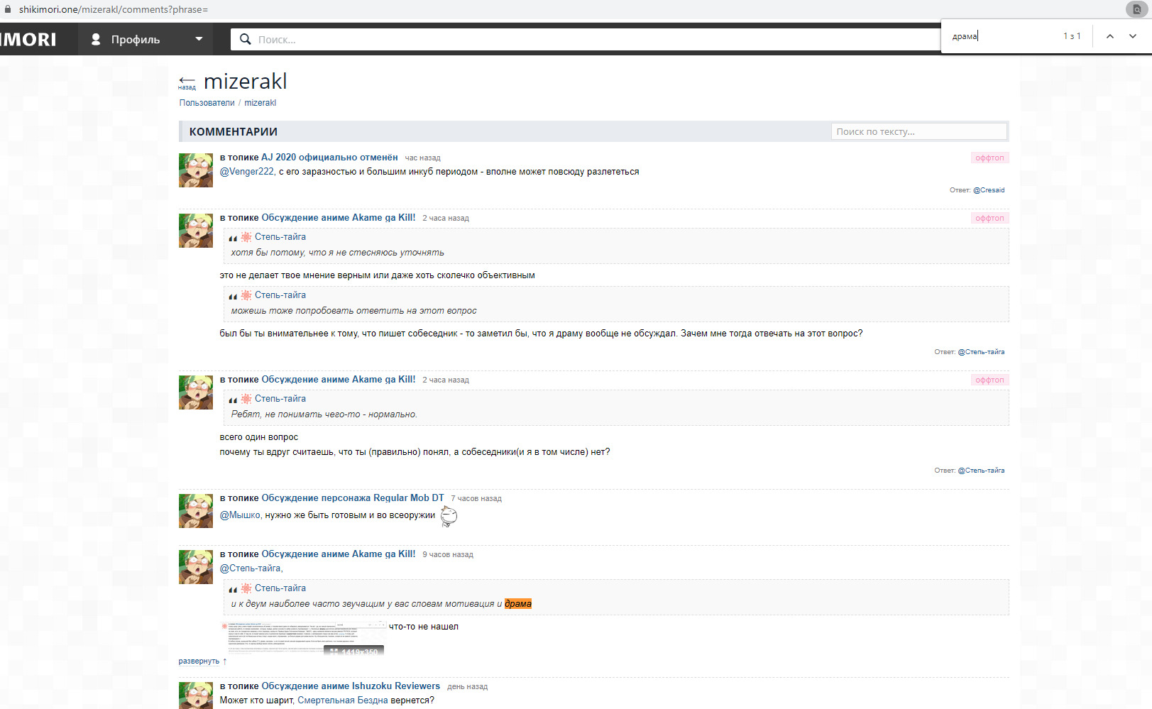Expand the comment via развернуть

coord(199,661)
